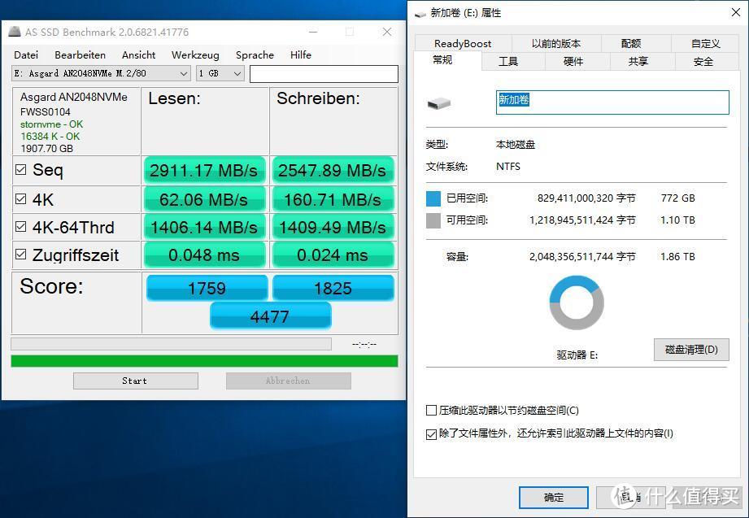This screenshot has width=749, height=518.
Task: Click the total score 4477
Action: click(270, 316)
